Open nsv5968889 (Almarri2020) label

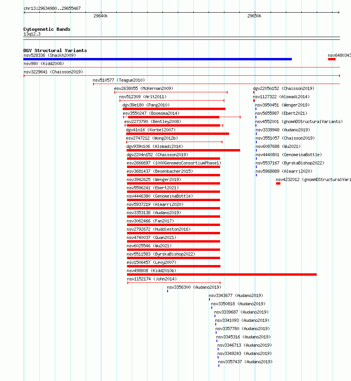pos(284,171)
